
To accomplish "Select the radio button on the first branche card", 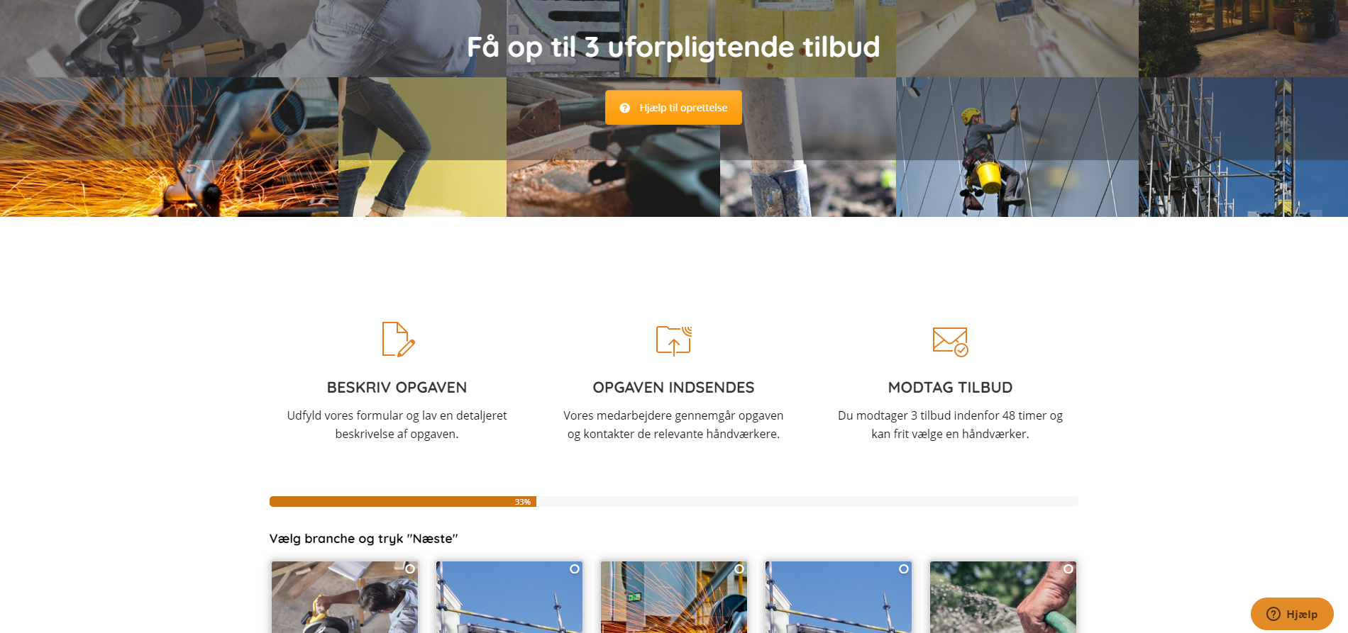I will [410, 569].
